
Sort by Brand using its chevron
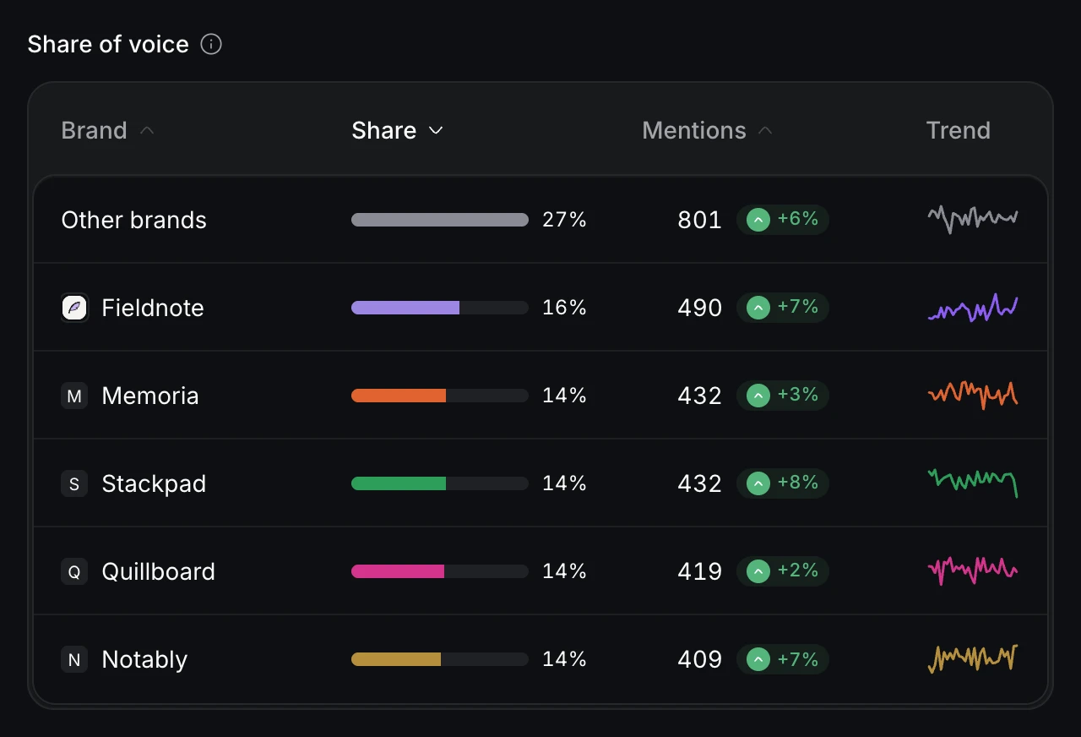pyautogui.click(x=147, y=130)
